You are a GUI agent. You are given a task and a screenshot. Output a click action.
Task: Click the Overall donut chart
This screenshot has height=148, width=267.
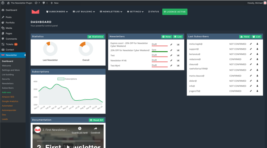[86, 49]
